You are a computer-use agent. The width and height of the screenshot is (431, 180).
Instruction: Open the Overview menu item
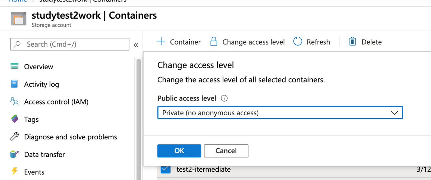point(38,66)
